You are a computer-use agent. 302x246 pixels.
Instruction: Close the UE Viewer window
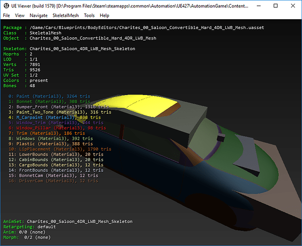tap(293, 6)
